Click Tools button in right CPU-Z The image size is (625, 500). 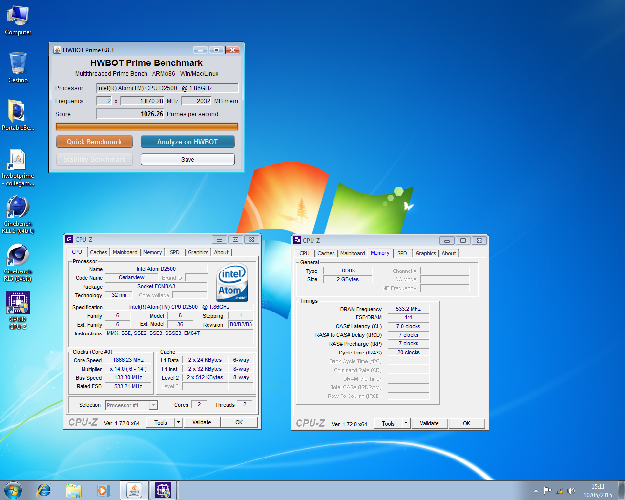pyautogui.click(x=388, y=423)
